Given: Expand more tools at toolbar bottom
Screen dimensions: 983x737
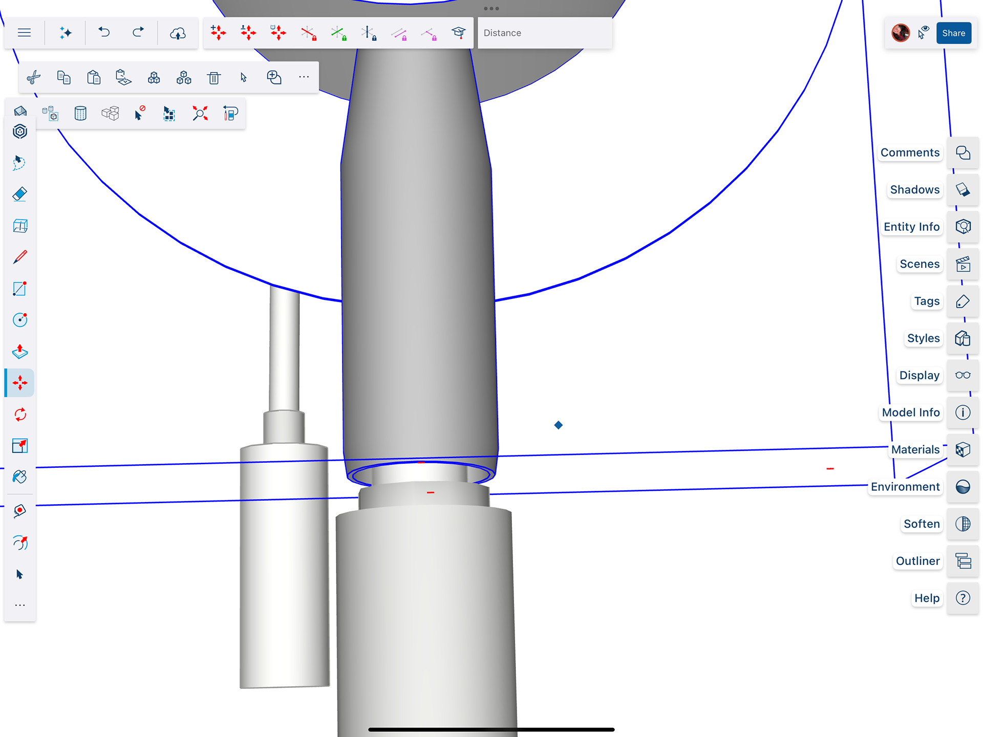Looking at the screenshot, I should coord(20,605).
